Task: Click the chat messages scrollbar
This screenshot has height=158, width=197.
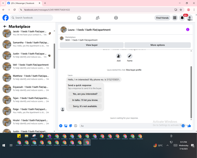Action: point(191,92)
